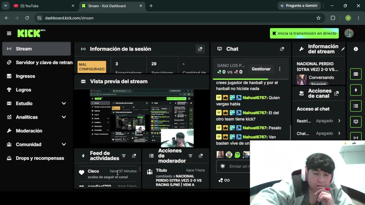
Task: Filter the Acciones de moderador list
Action: point(190,156)
